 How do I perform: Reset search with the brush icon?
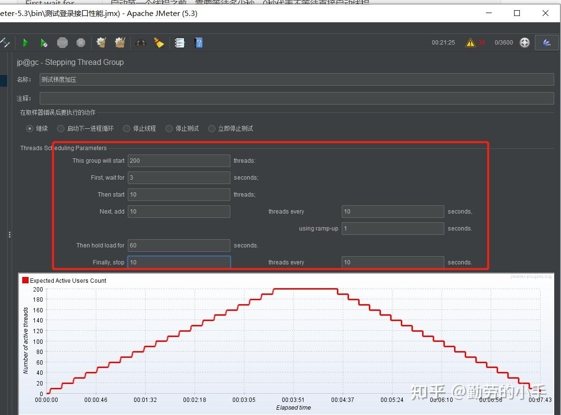[159, 43]
